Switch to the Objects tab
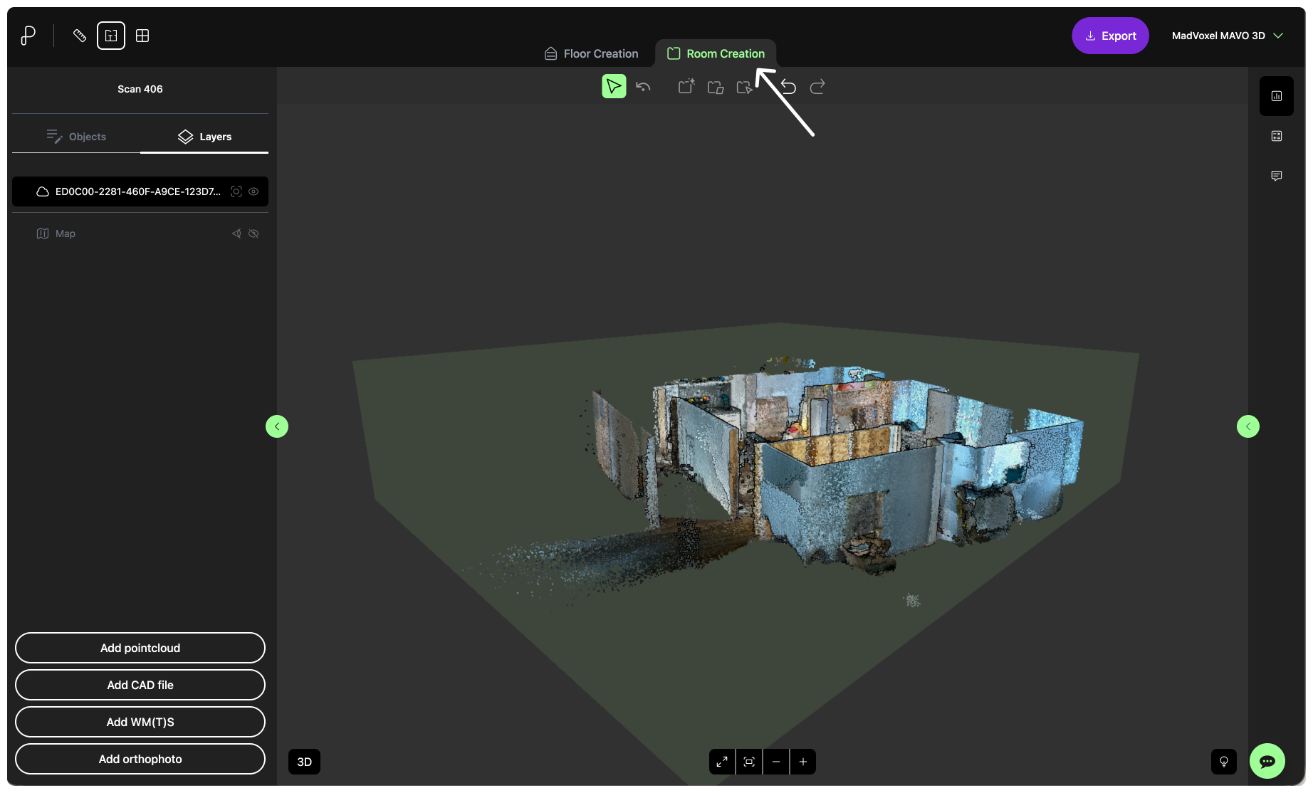1313x793 pixels. (76, 137)
